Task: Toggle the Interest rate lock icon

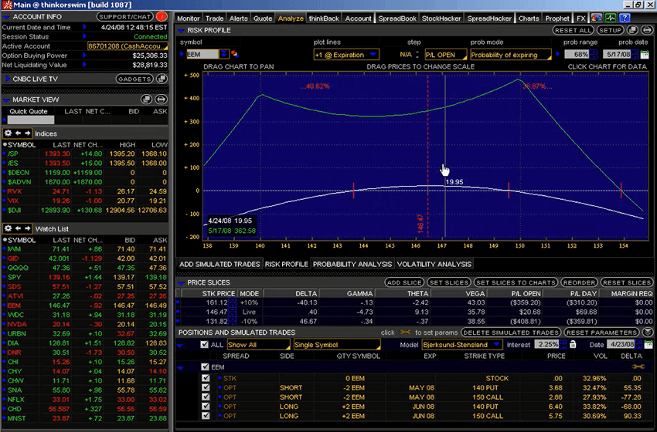Action: (x=573, y=344)
